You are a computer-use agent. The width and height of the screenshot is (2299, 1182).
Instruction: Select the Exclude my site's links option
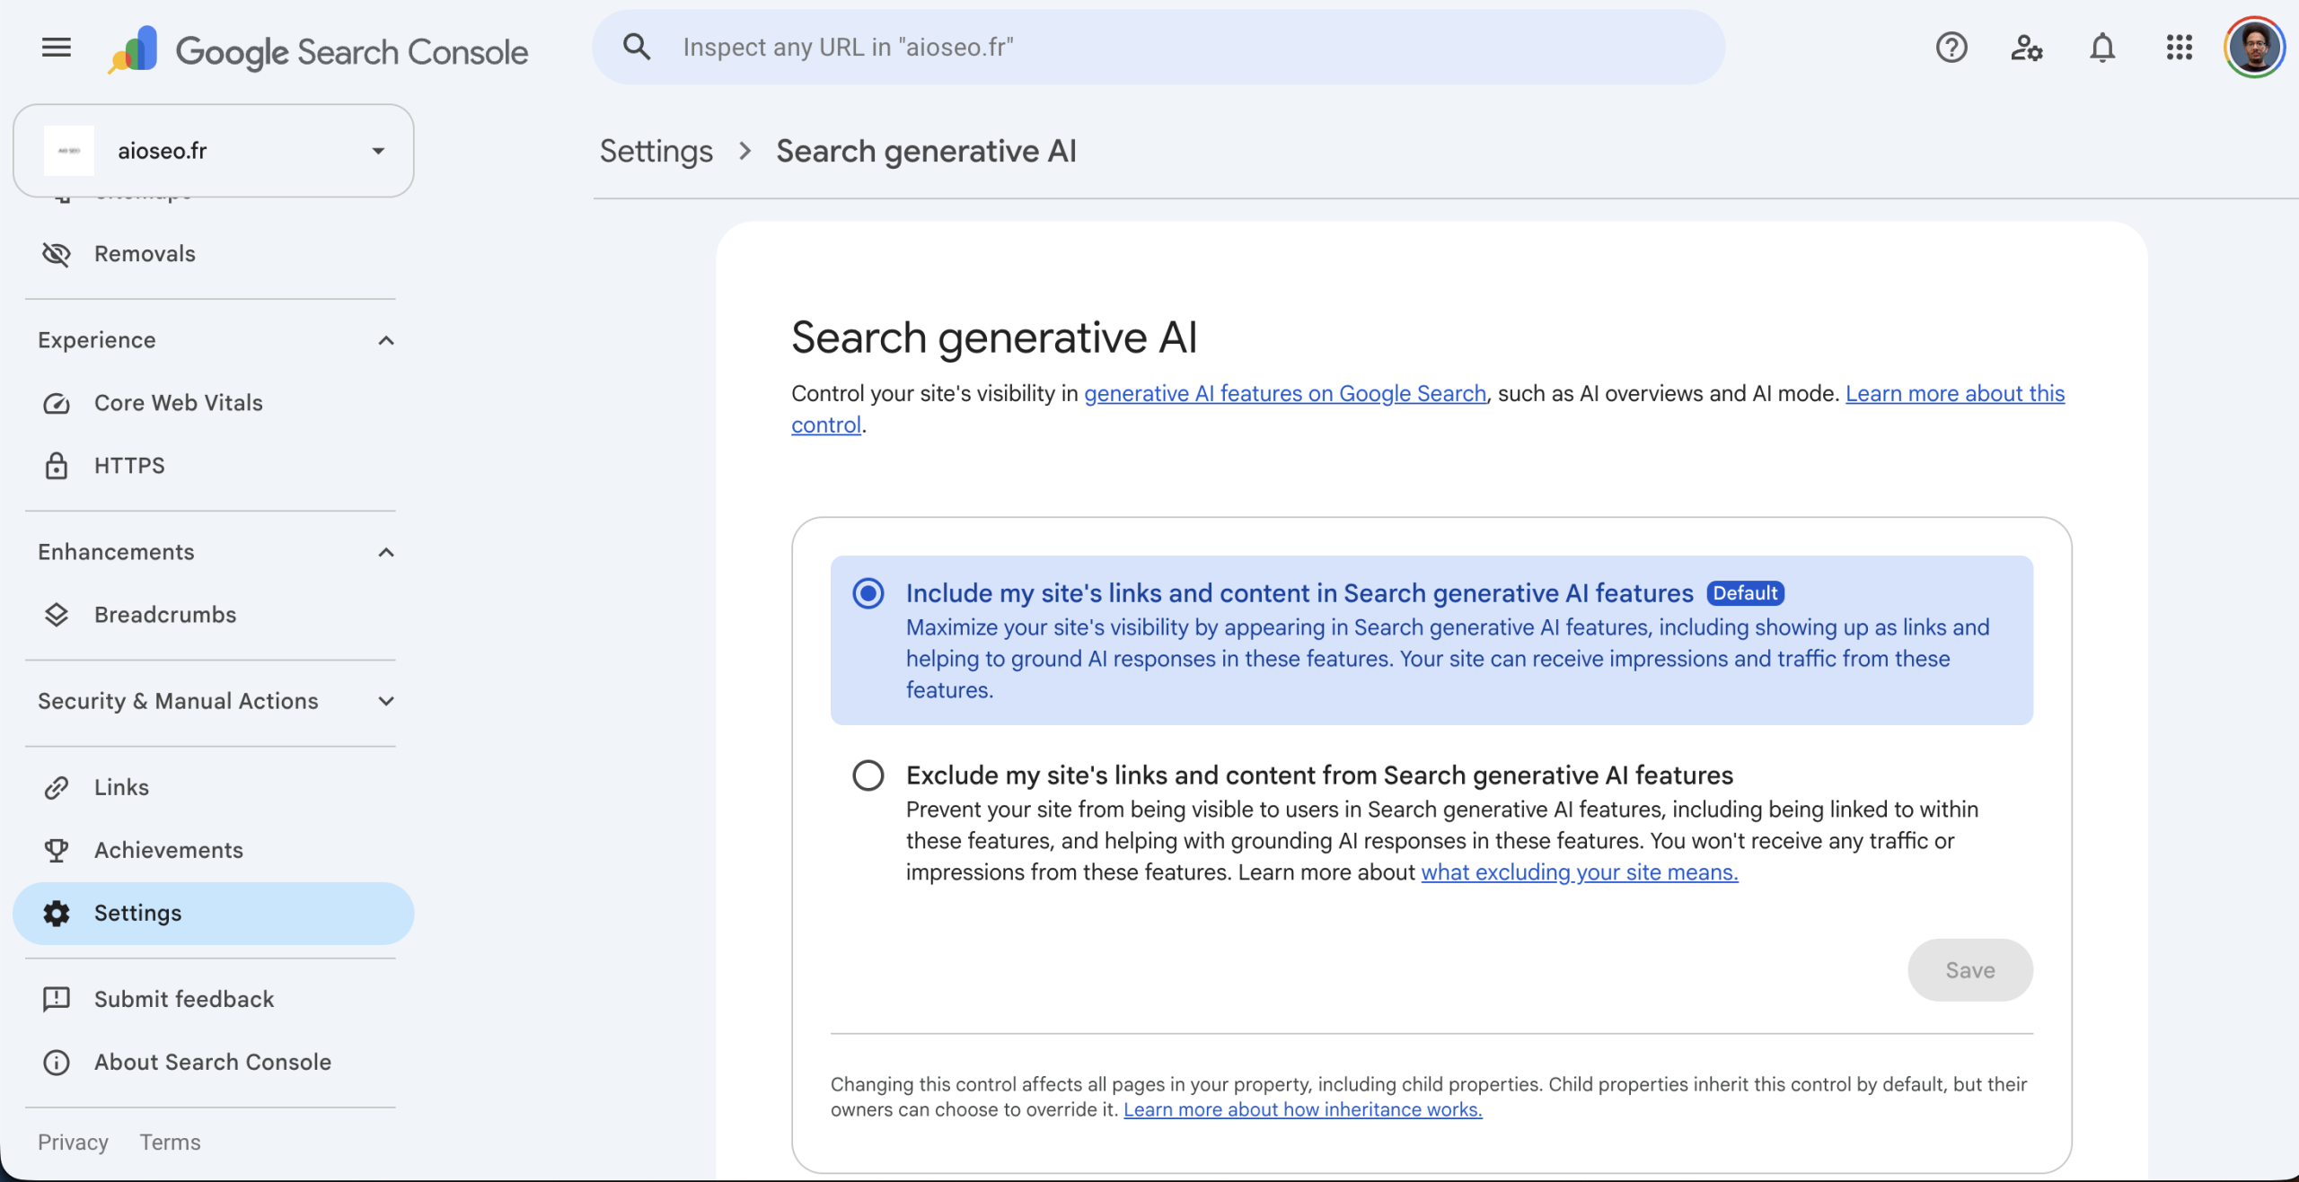868,775
